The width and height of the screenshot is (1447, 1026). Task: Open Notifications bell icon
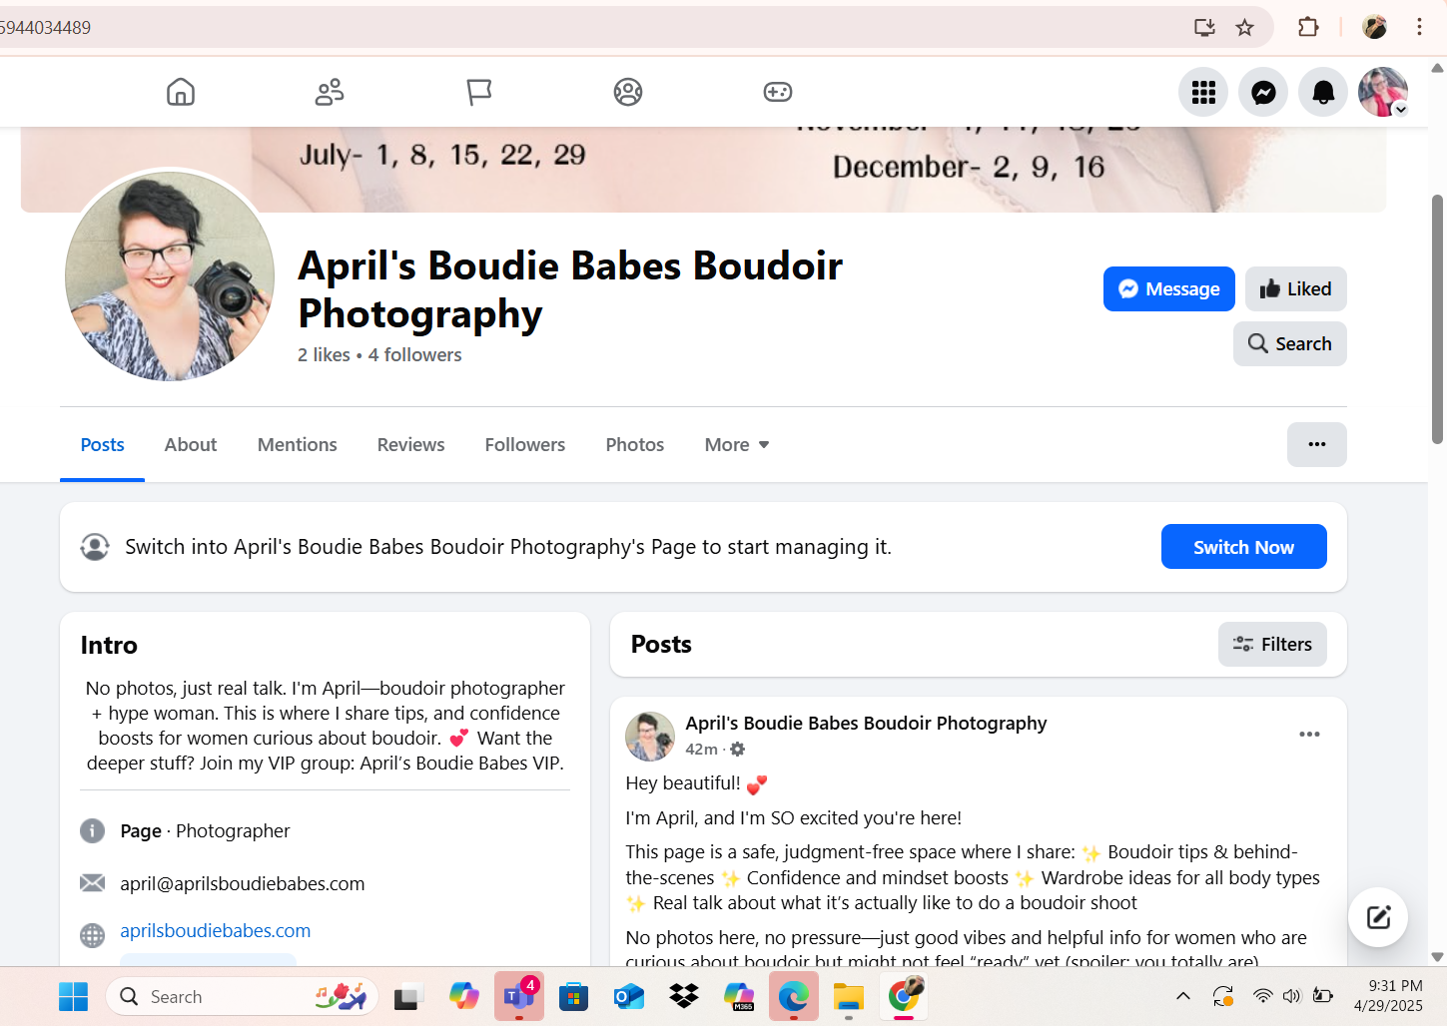tap(1323, 93)
